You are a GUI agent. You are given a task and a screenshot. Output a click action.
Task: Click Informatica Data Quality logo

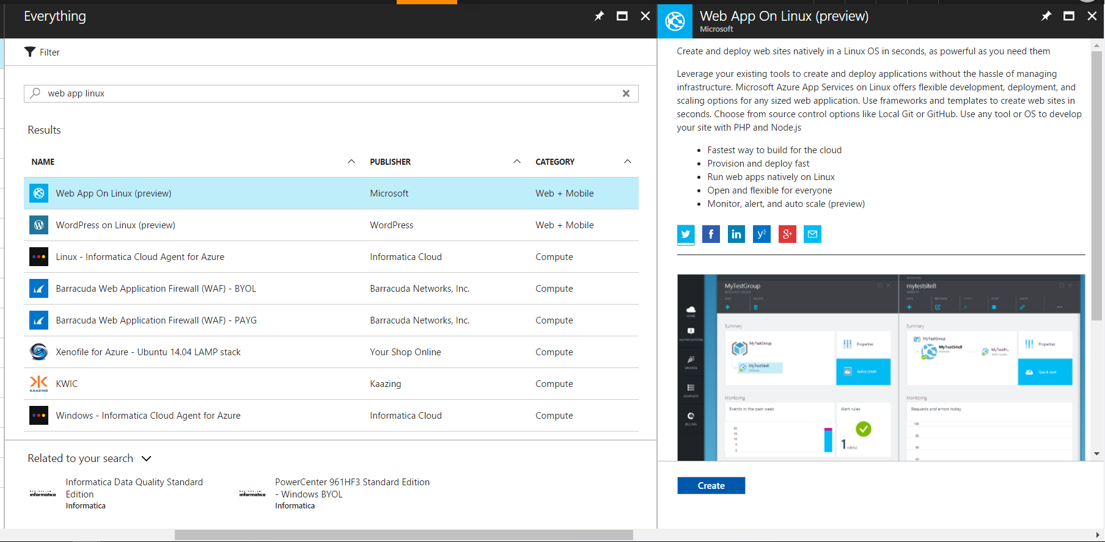pyautogui.click(x=43, y=494)
